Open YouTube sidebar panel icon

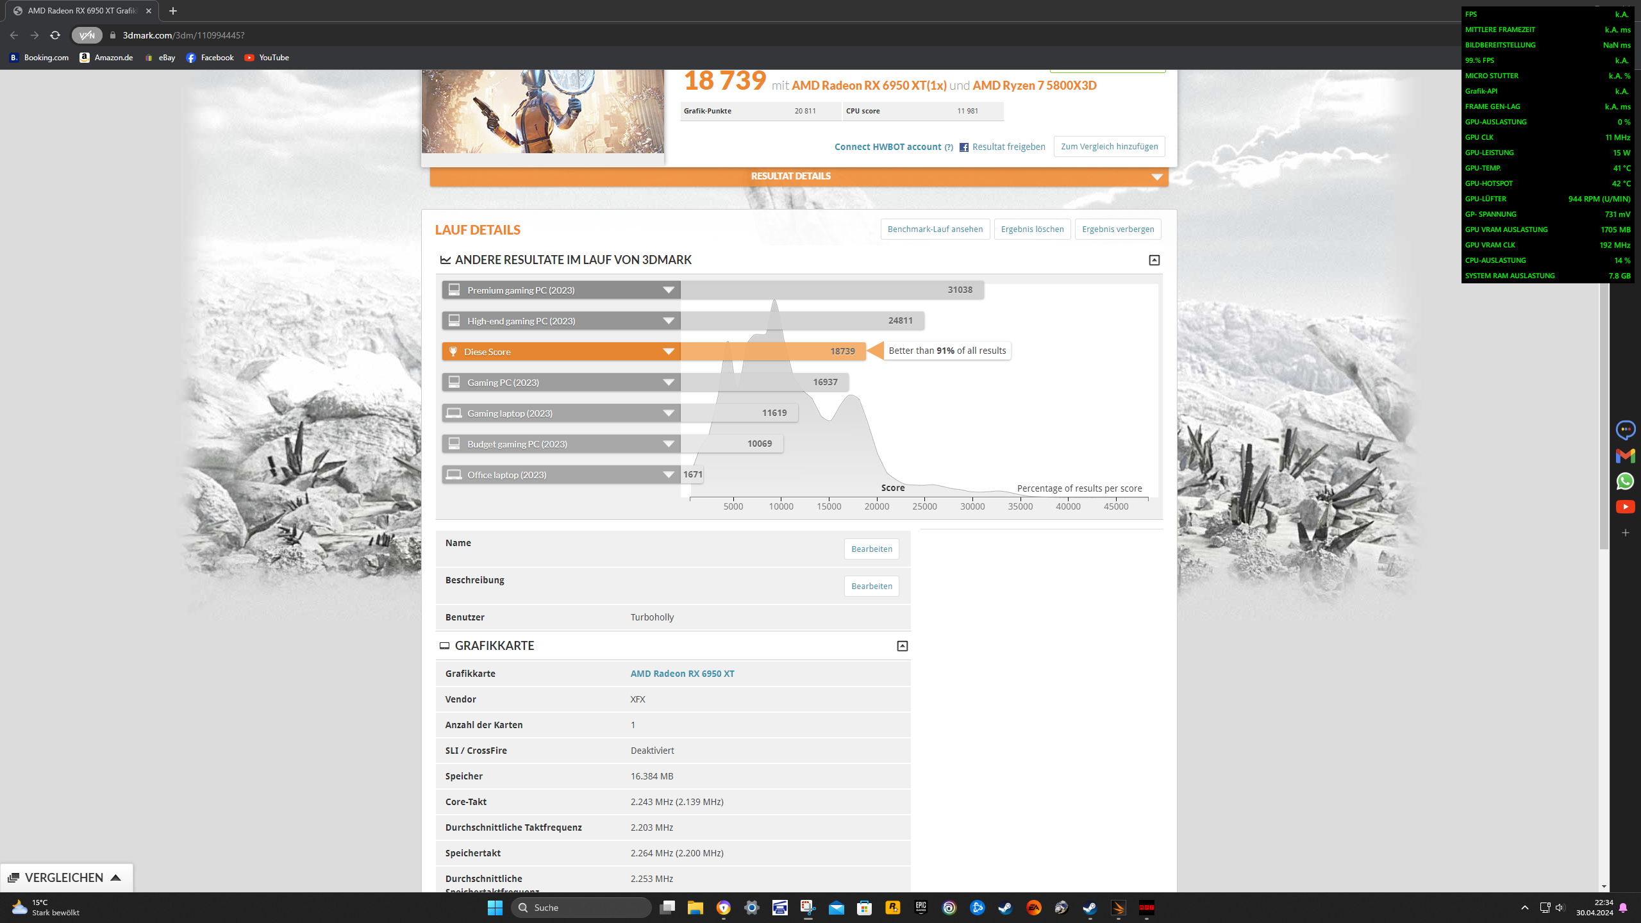click(x=1625, y=507)
